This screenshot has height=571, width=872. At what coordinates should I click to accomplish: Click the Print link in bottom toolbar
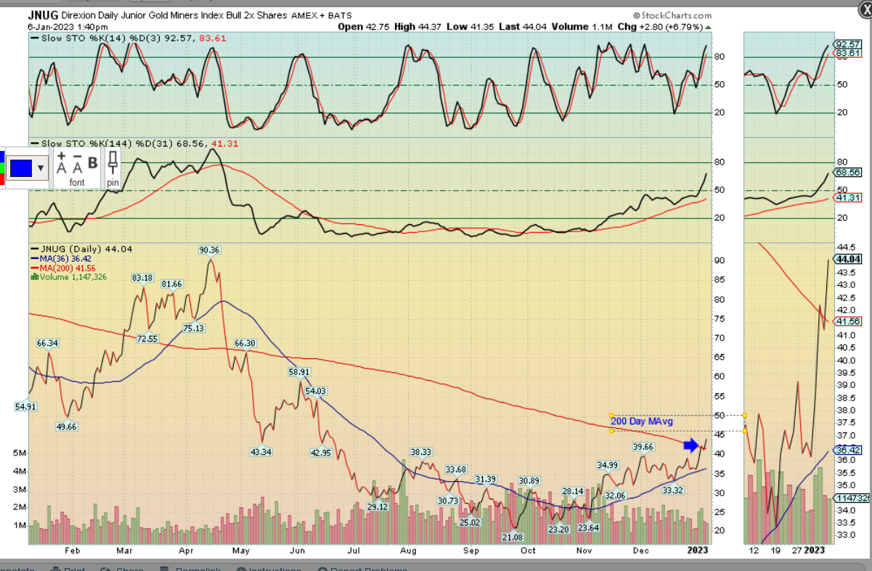(x=74, y=568)
